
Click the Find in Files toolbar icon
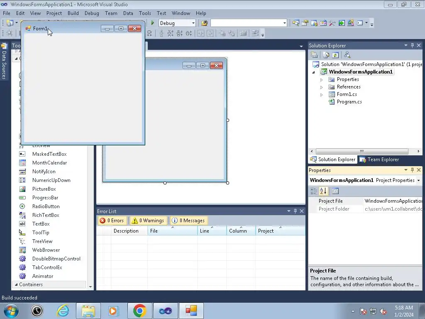(x=204, y=23)
